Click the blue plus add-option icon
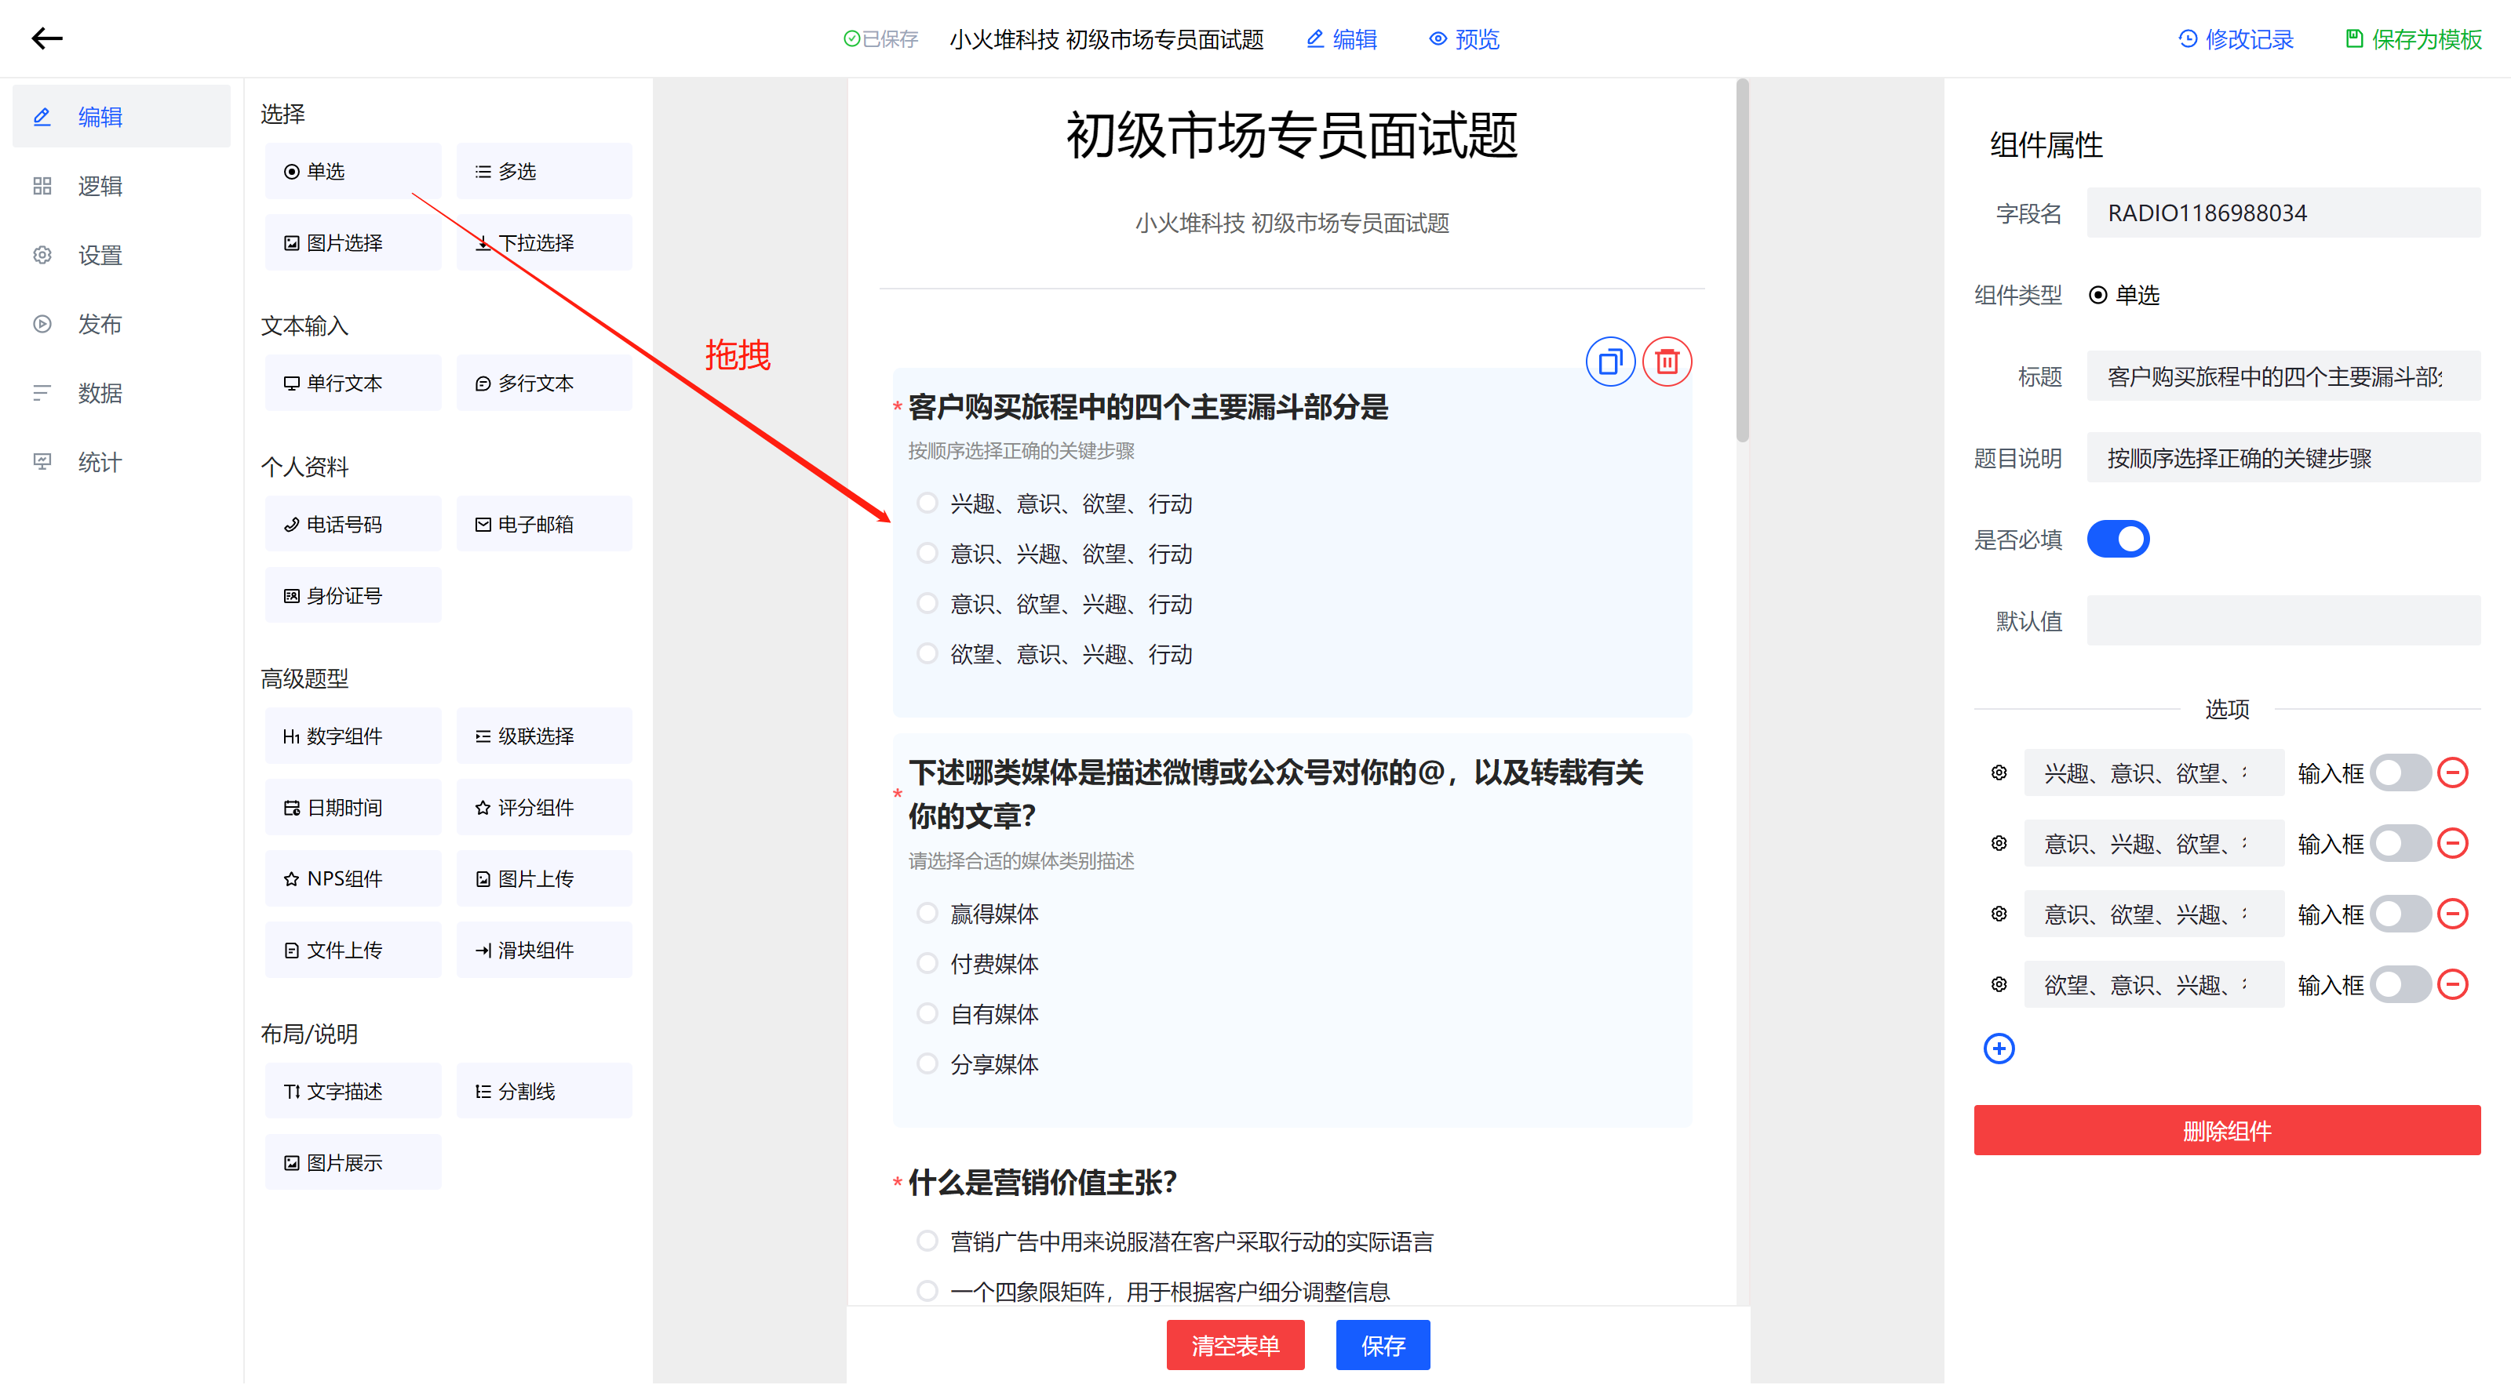This screenshot has height=1385, width=2511. [x=1999, y=1048]
